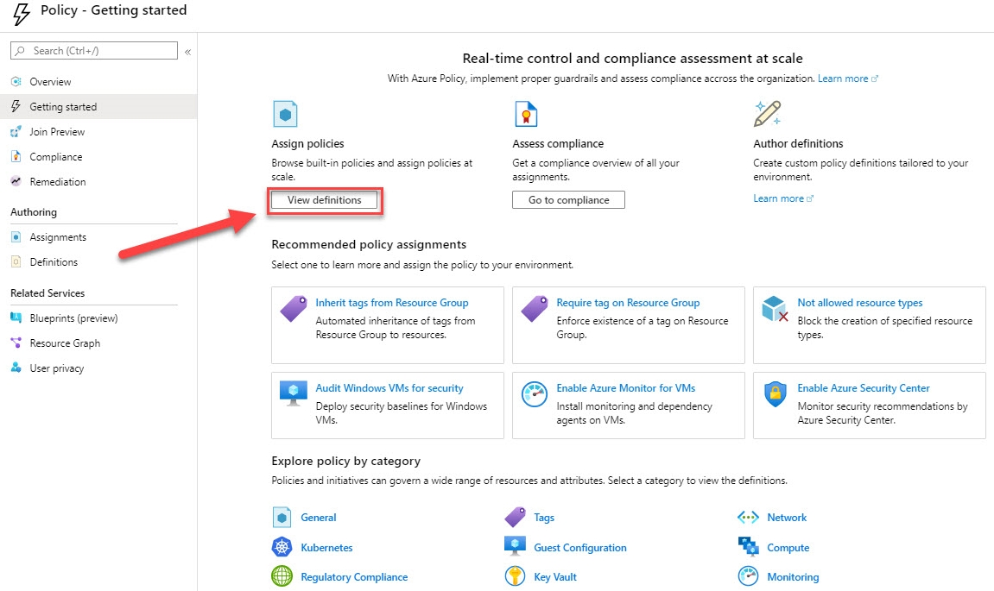Click the Audit Windows VMs monitor icon

point(294,394)
